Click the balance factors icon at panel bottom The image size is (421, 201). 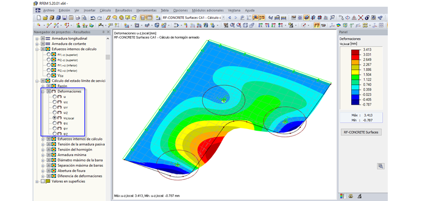(351, 196)
